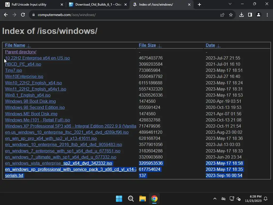This screenshot has height=205, width=273.
Task: Sort listing by File Size header
Action: [147, 45]
